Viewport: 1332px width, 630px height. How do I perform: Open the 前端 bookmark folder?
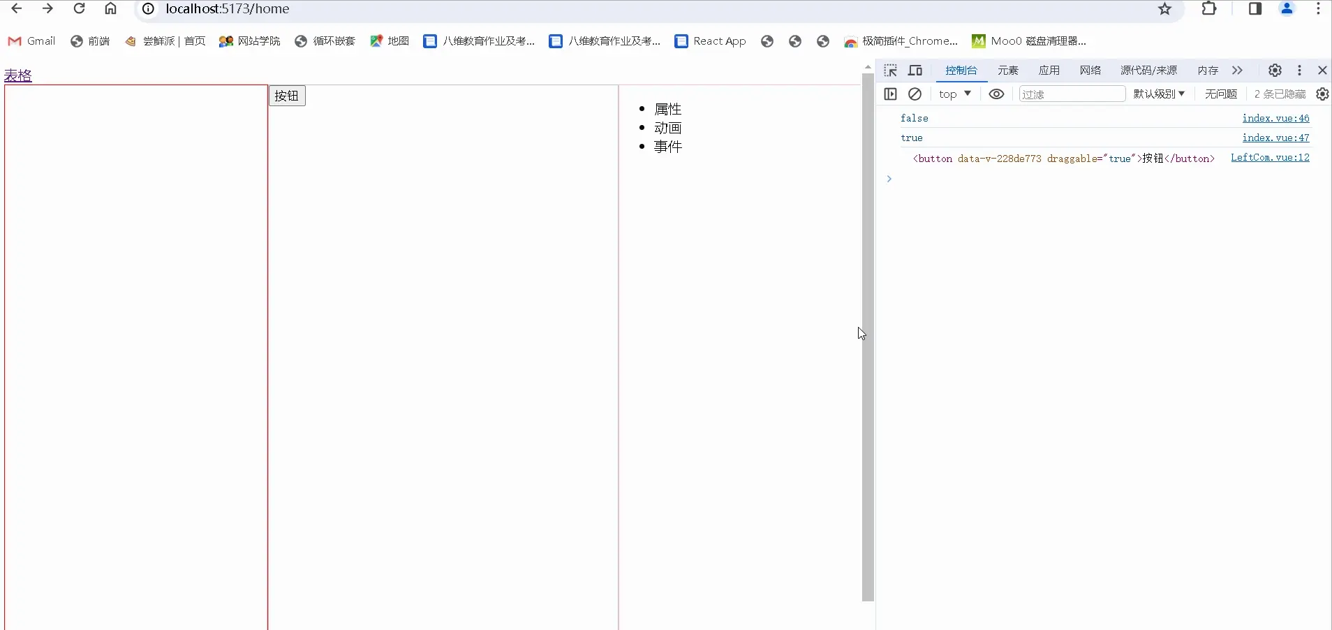tap(90, 41)
